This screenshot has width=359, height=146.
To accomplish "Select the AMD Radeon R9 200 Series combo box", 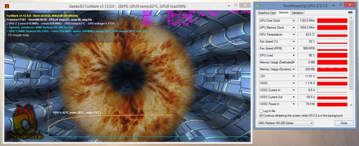I will pos(286,123).
